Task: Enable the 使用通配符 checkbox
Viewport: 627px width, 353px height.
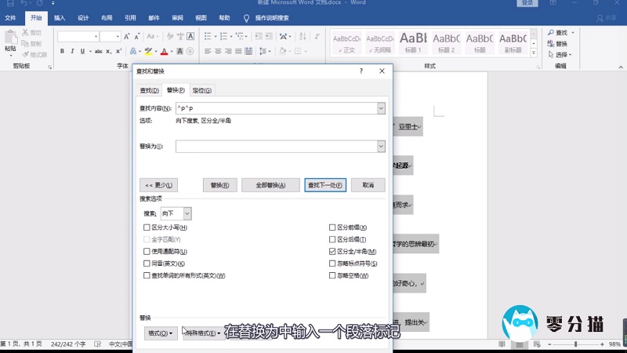Action: click(x=147, y=251)
